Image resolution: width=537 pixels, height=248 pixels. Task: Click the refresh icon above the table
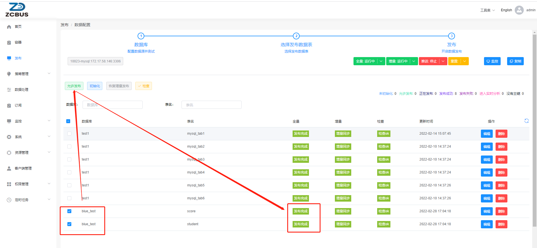pyautogui.click(x=526, y=121)
